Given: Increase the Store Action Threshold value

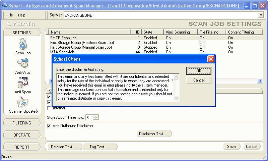Looking at the screenshot, I should 96,116.
